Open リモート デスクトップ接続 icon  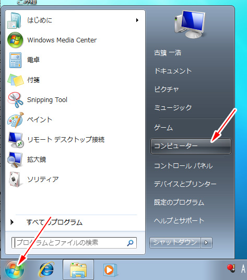coord(16,140)
